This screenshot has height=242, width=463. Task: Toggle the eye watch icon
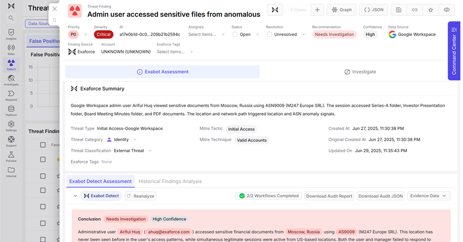(x=446, y=10)
